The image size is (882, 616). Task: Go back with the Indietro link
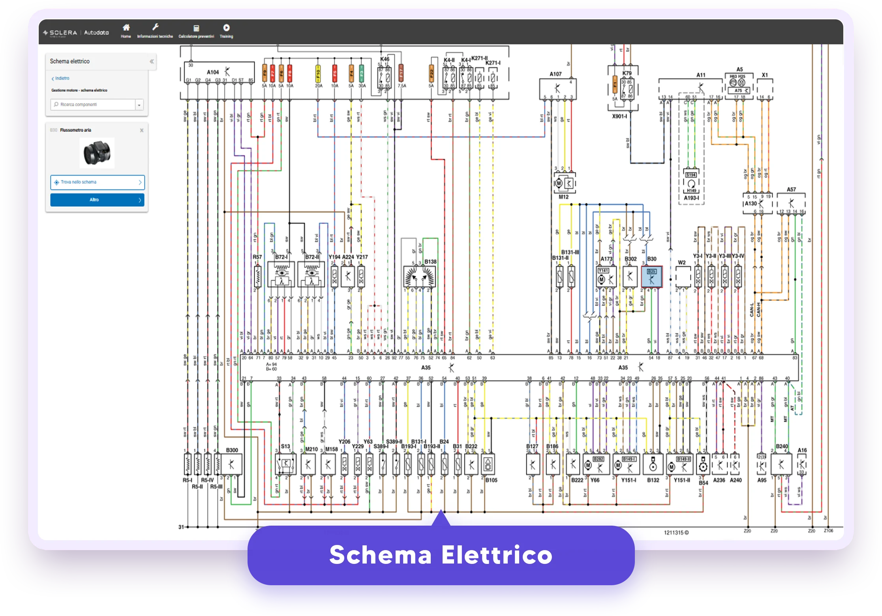(60, 79)
